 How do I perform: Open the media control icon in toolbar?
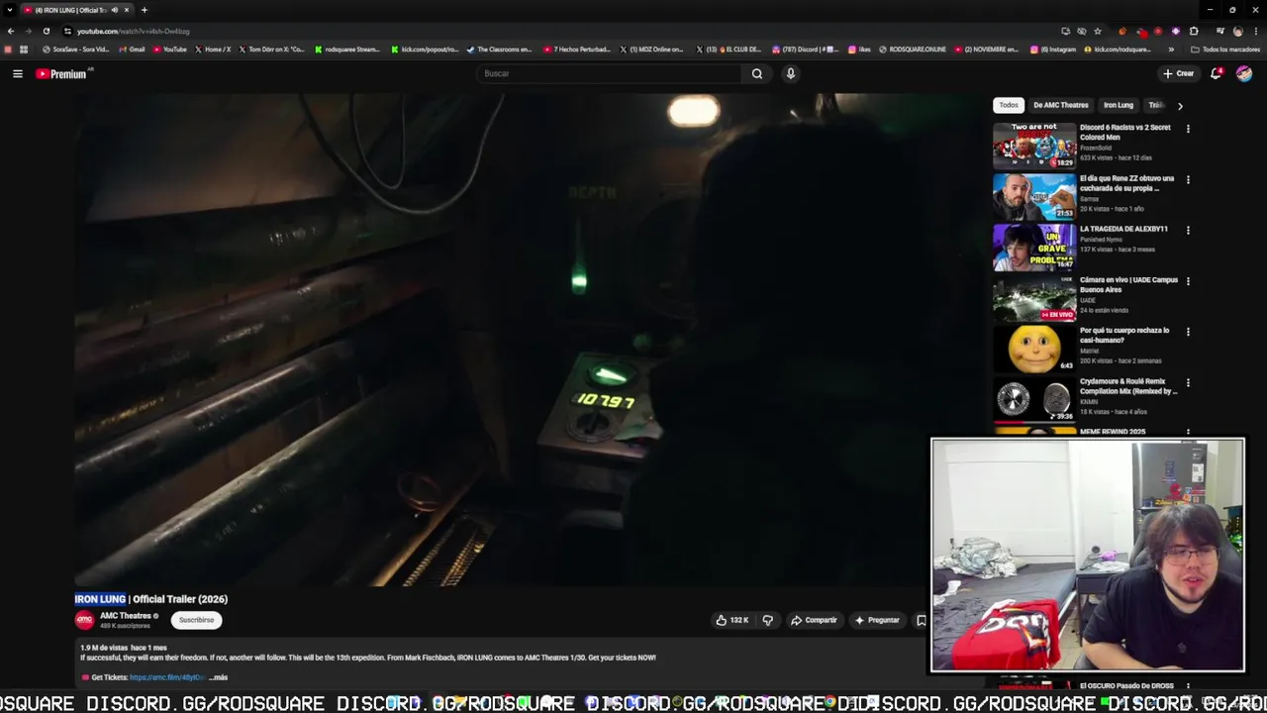coord(1220,31)
